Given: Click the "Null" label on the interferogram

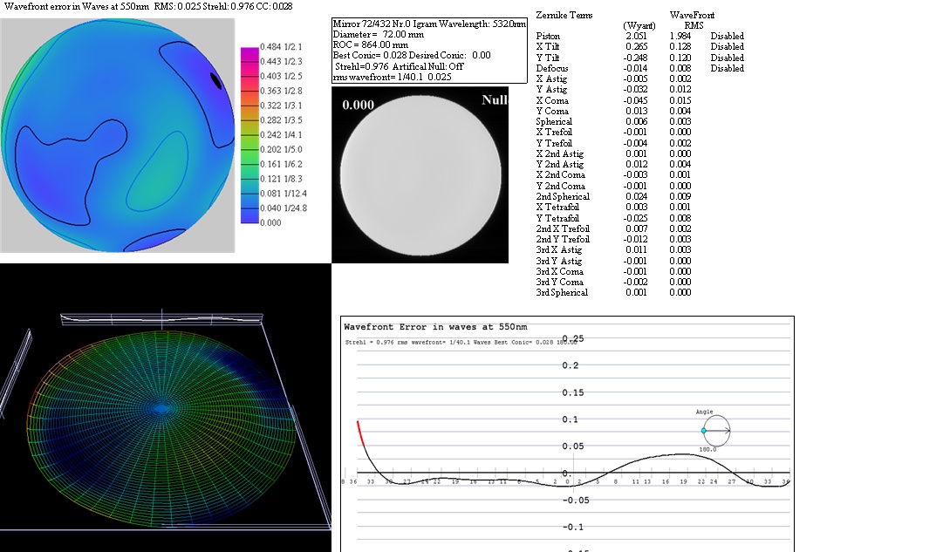Looking at the screenshot, I should [494, 100].
